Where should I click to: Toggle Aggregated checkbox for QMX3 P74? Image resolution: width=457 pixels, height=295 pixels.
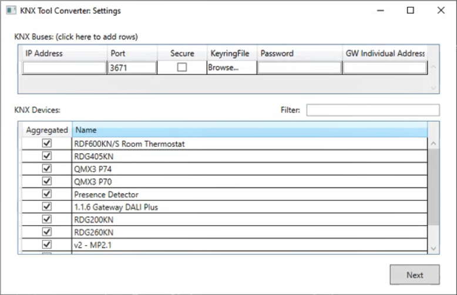(x=47, y=169)
